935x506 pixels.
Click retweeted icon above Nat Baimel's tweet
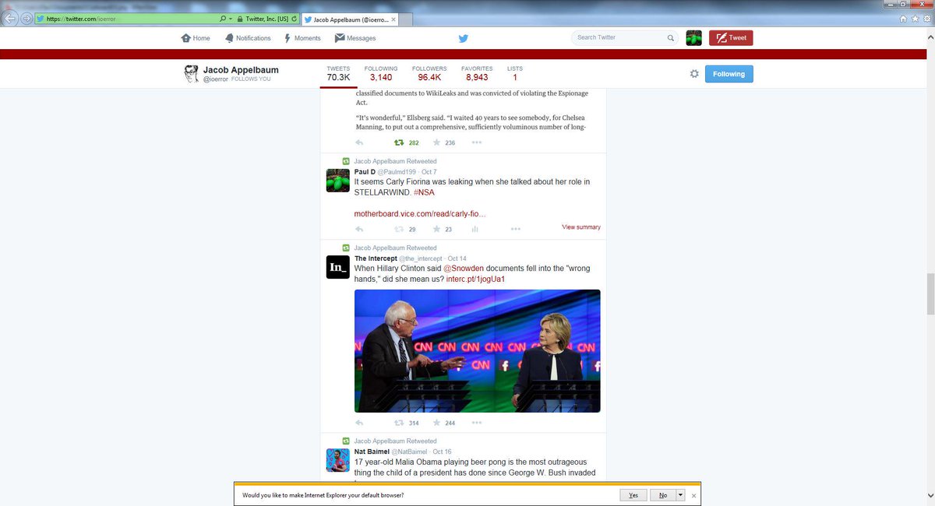[345, 441]
